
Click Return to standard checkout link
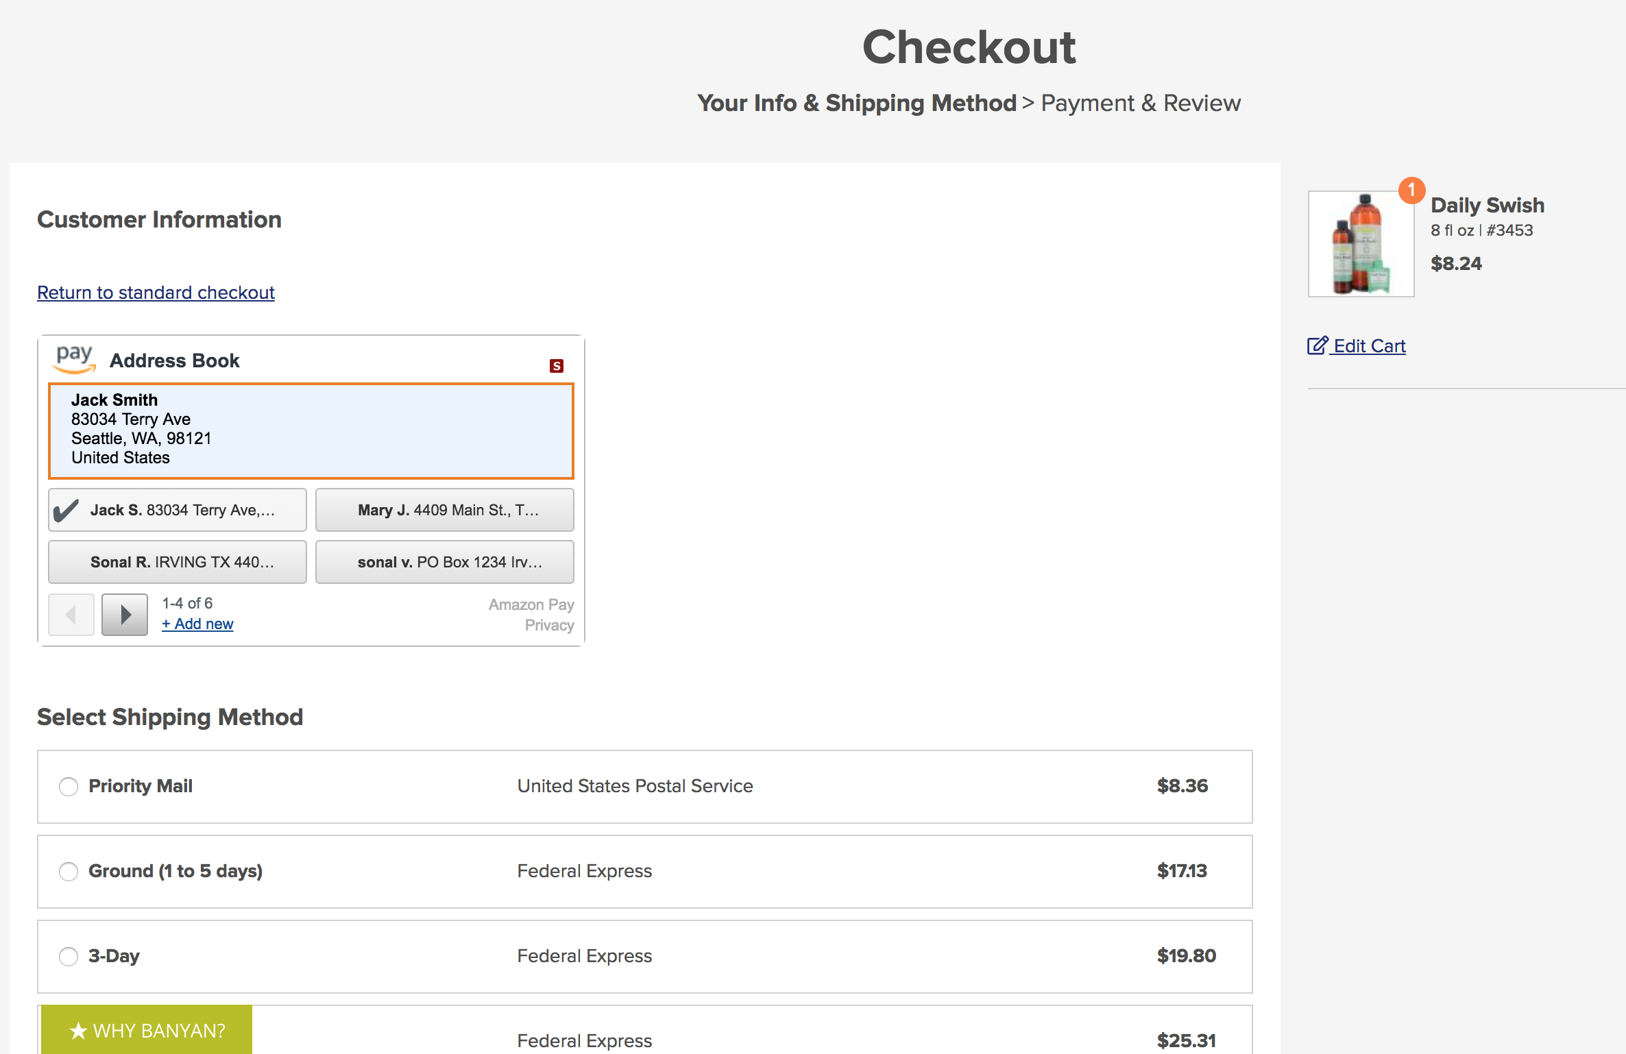[x=156, y=293]
